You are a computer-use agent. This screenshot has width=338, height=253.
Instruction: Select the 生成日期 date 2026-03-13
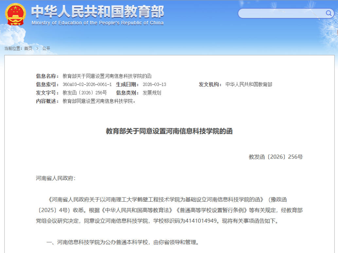coord(155,84)
